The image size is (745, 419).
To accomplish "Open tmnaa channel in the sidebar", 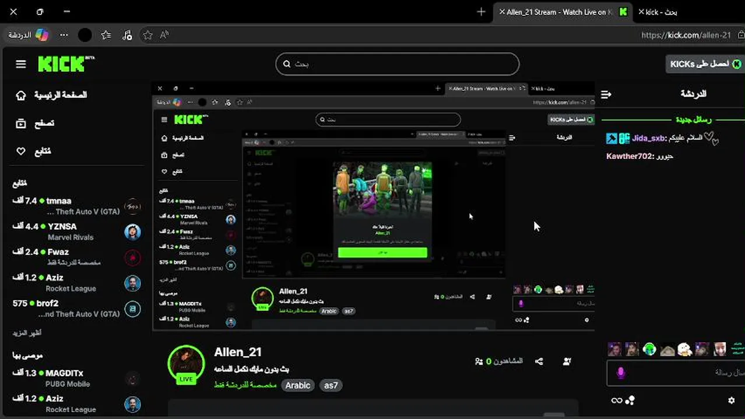I will [x=76, y=206].
